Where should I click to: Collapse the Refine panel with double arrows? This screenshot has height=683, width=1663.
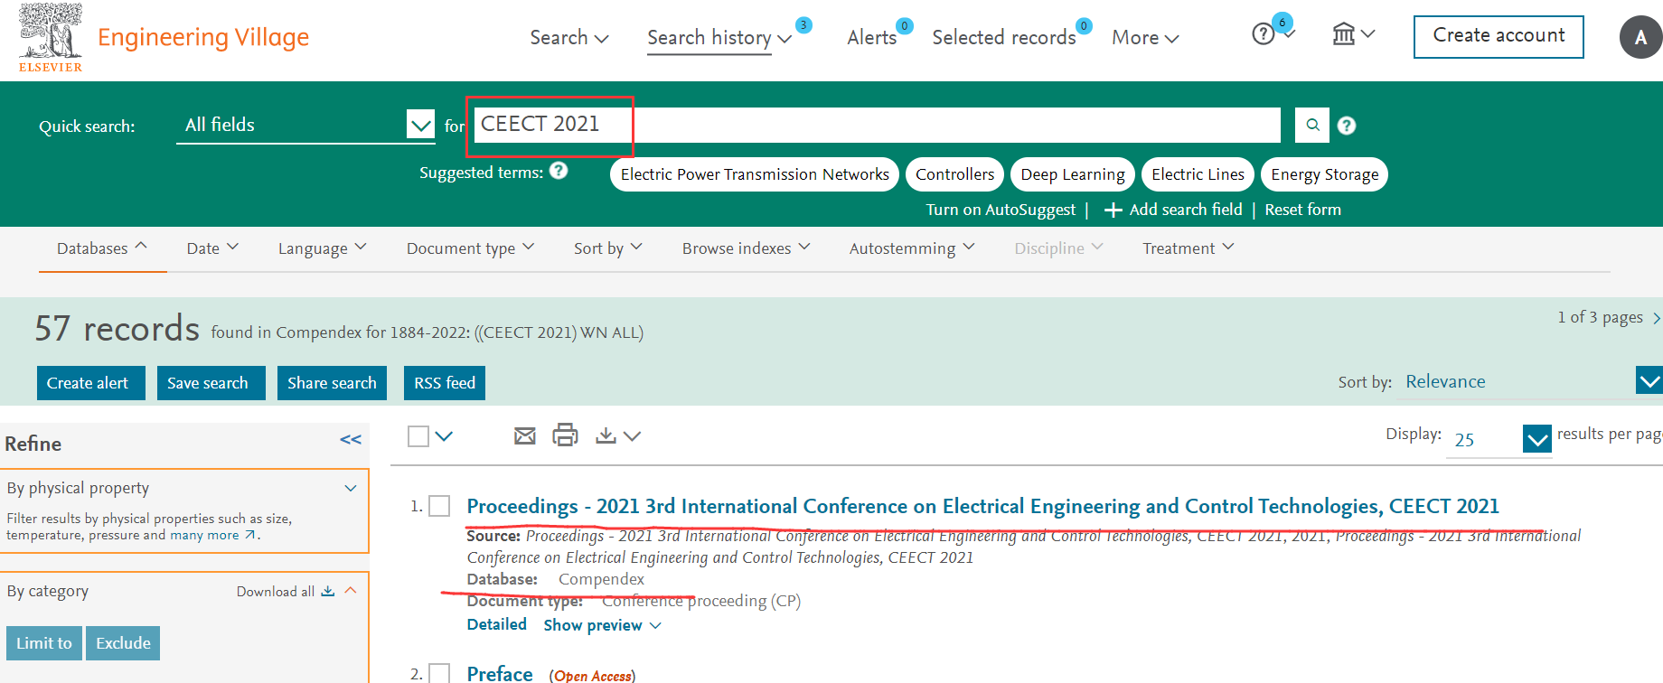click(x=351, y=440)
